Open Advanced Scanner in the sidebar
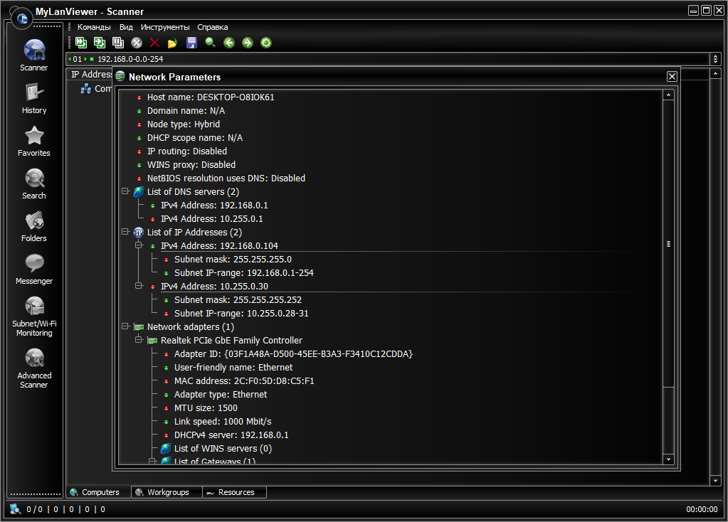The width and height of the screenshot is (728, 522). pyautogui.click(x=34, y=368)
